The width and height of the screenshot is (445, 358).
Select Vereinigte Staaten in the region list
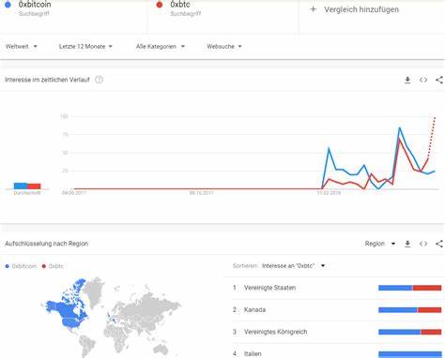tap(269, 288)
